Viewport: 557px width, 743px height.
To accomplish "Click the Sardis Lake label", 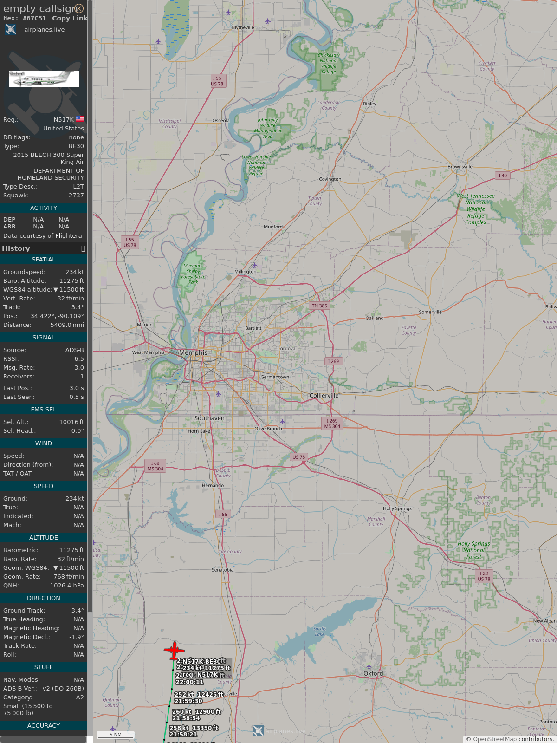I will pyautogui.click(x=320, y=632).
